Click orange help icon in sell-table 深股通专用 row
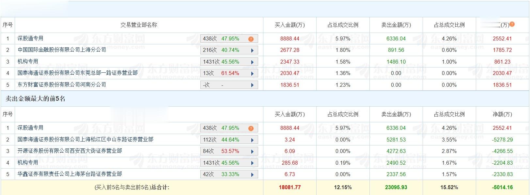The width and height of the screenshot is (530, 195). (251, 128)
